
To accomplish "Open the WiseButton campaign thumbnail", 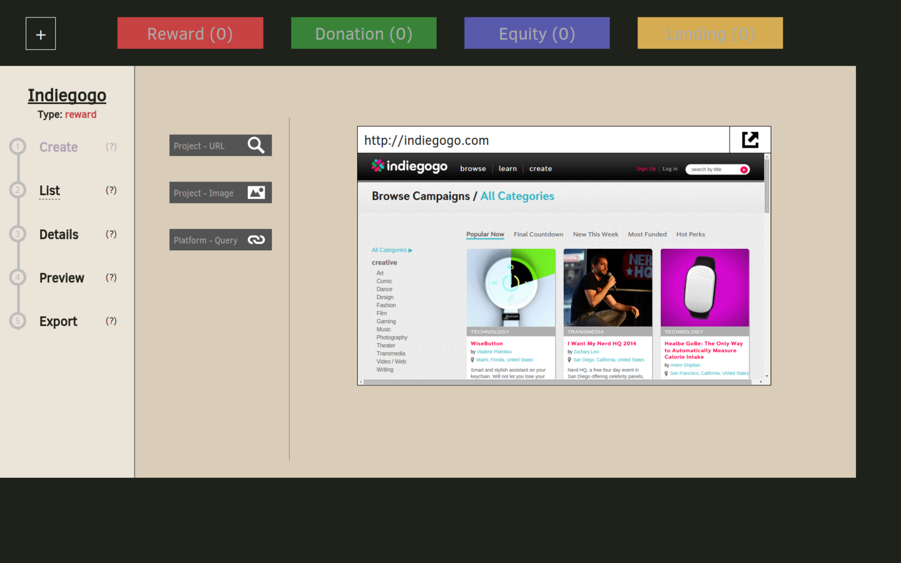I will point(511,288).
